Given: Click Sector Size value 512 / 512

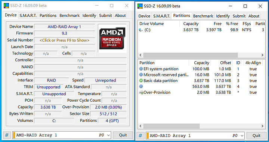Looking at the screenshot, I should (108, 114).
